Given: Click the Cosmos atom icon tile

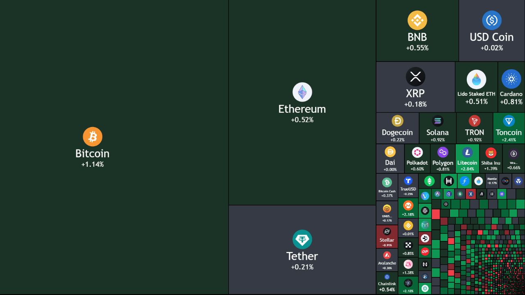Looking at the screenshot, I should click(408, 283).
